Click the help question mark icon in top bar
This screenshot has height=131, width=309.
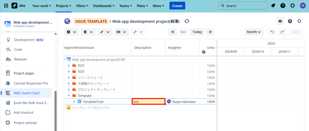point(283,6)
